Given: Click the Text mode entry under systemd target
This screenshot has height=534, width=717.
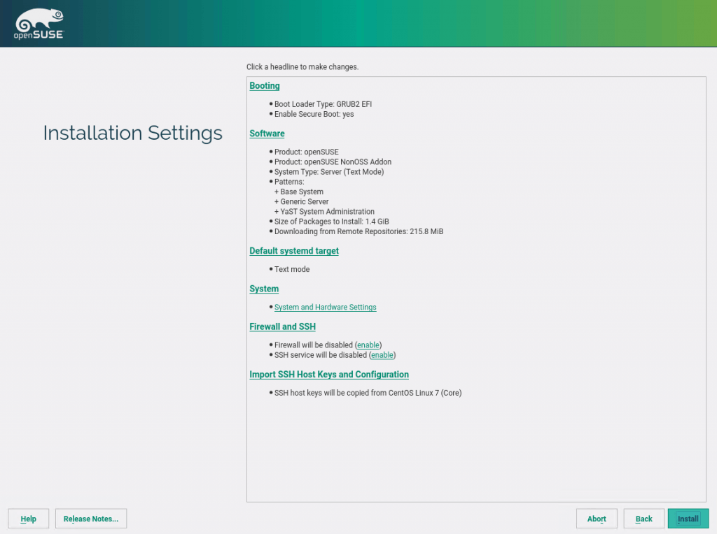Looking at the screenshot, I should 293,269.
